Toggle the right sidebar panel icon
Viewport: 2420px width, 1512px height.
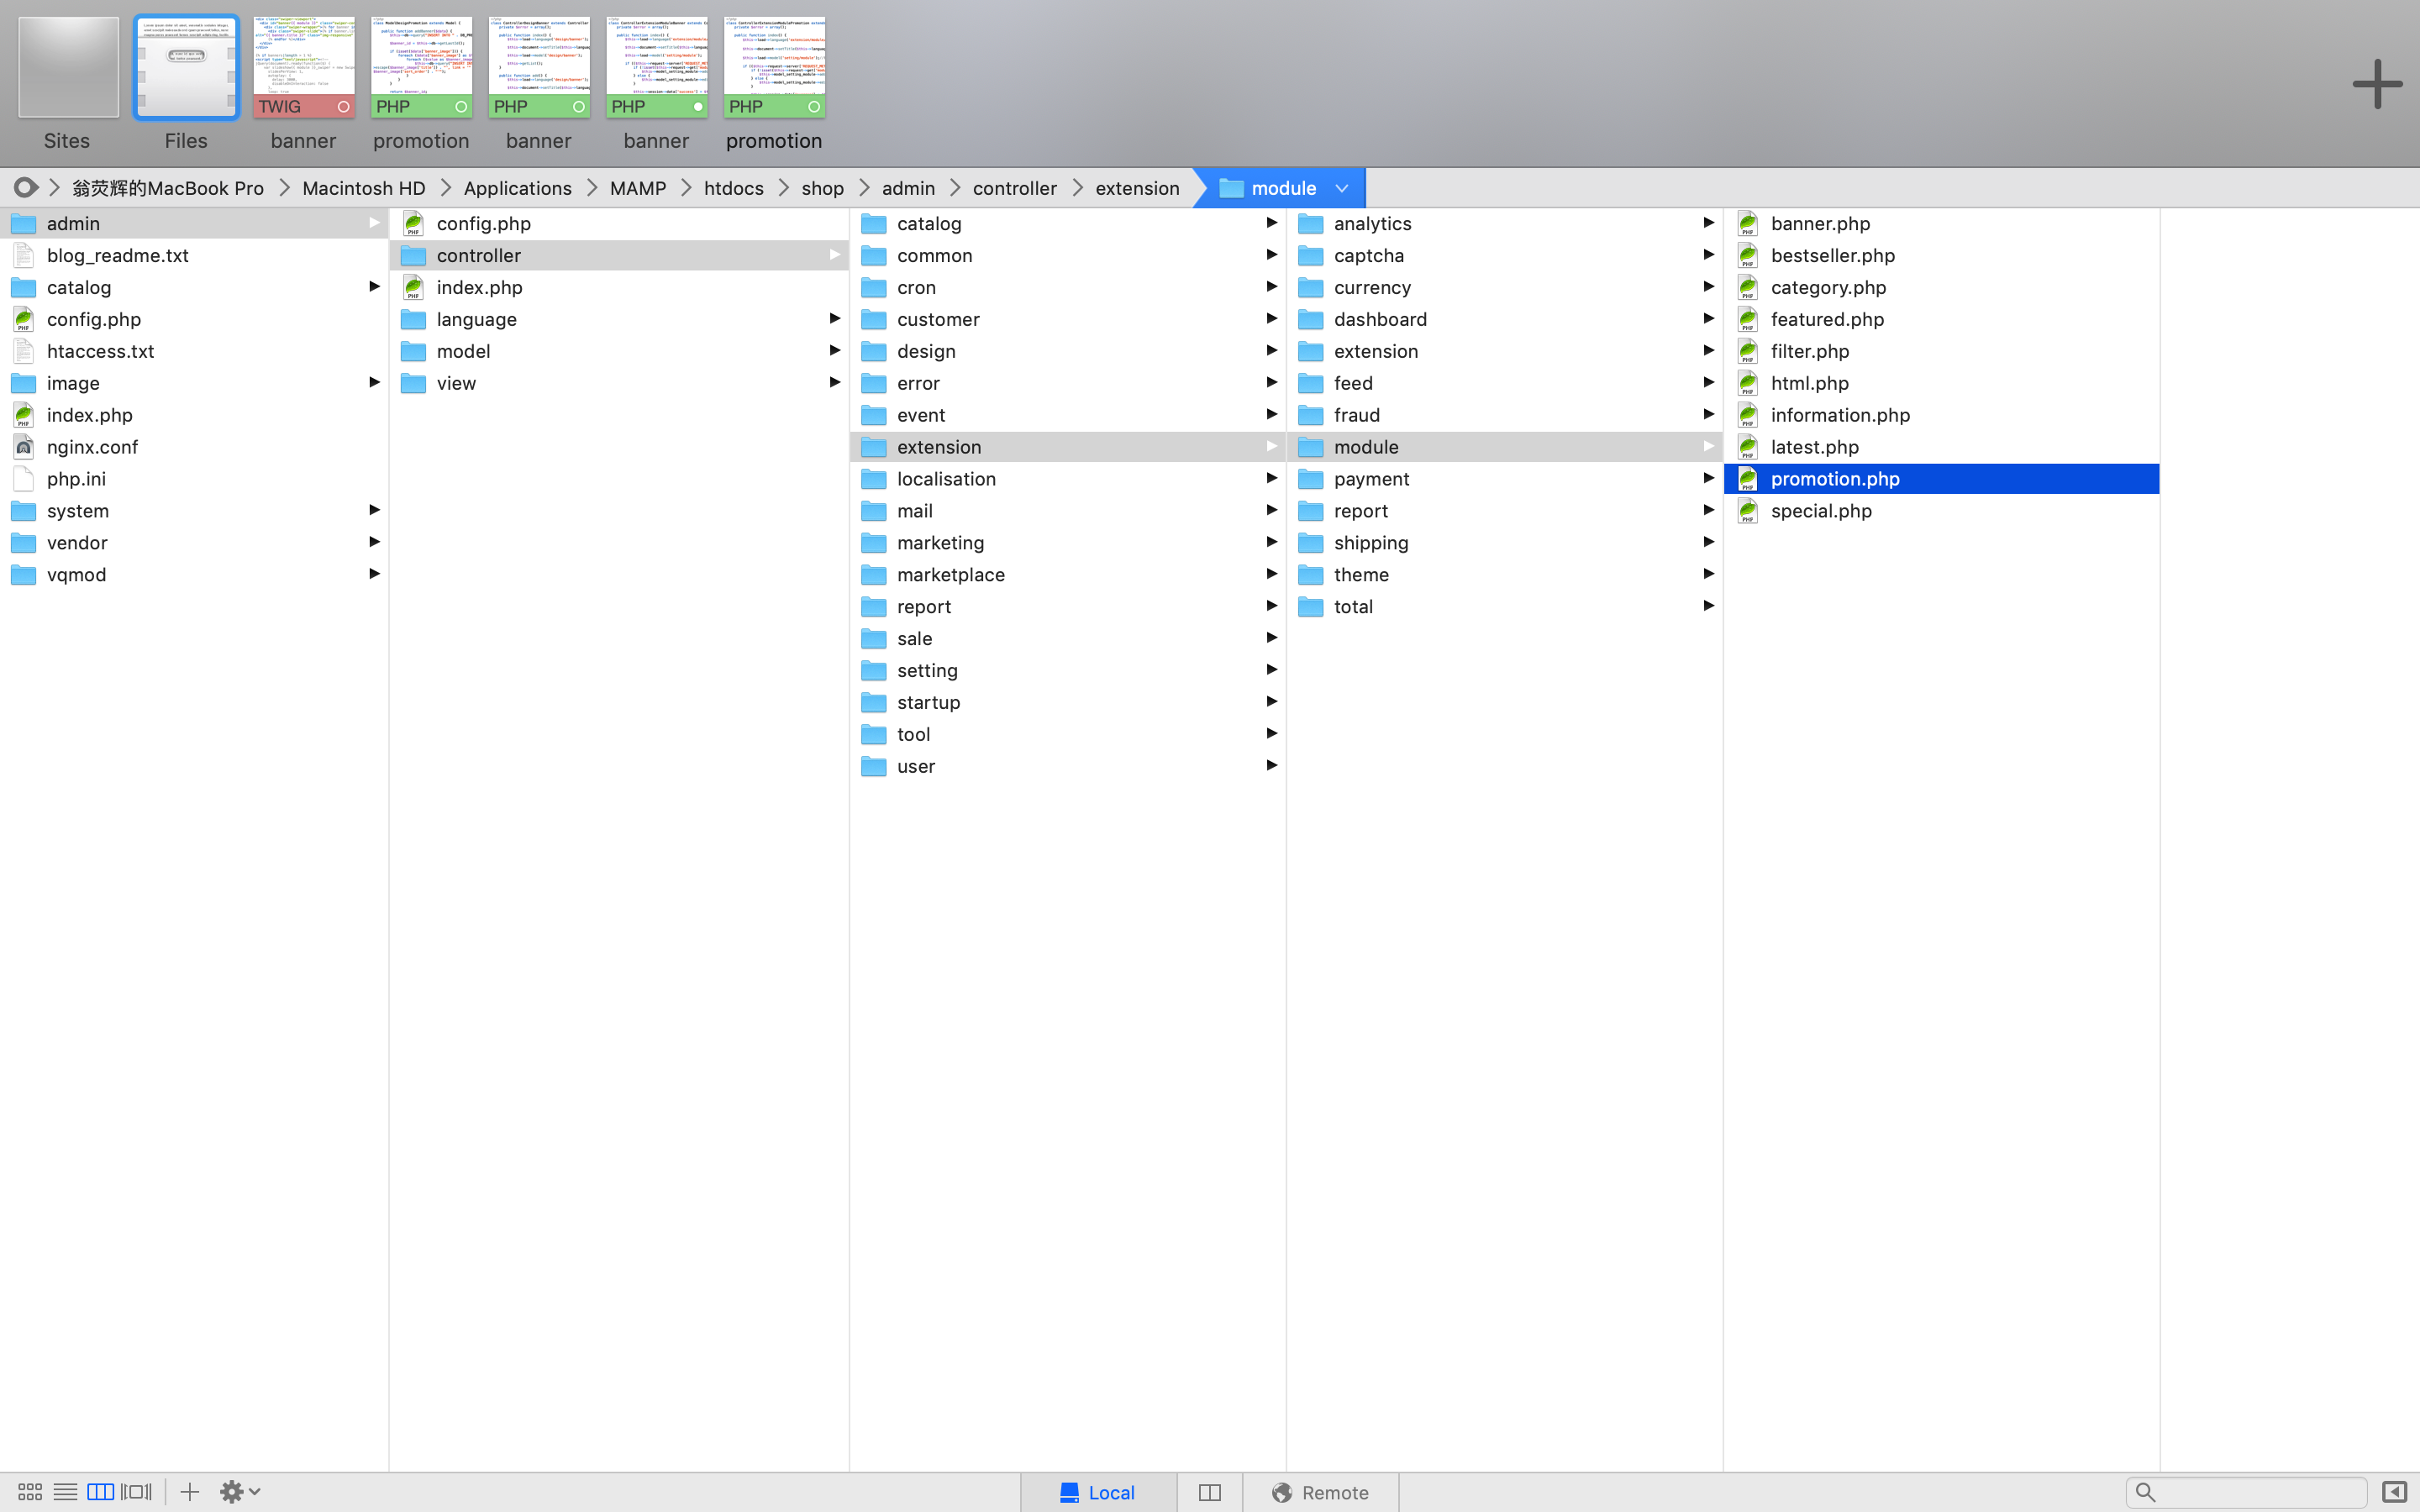click(2393, 1492)
